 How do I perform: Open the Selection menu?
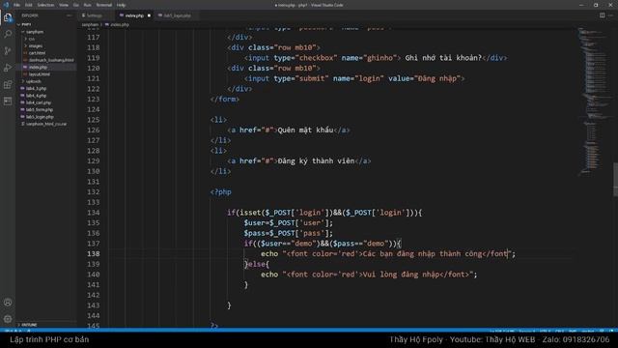point(45,5)
